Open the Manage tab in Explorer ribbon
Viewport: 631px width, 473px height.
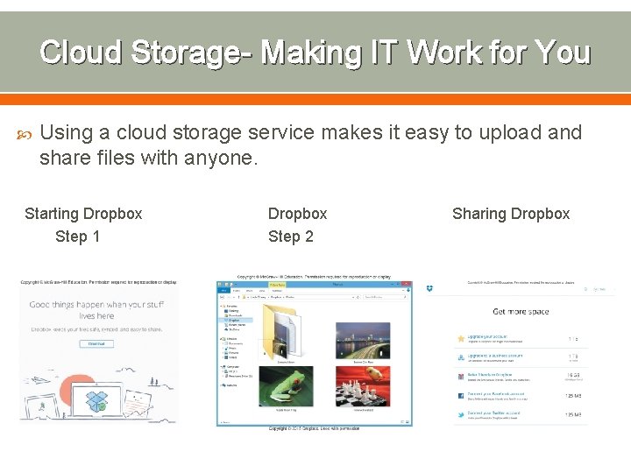pyautogui.click(x=277, y=291)
